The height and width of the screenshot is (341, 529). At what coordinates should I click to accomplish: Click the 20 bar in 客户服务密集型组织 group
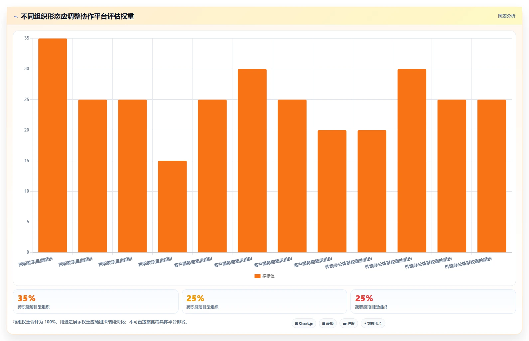click(x=332, y=191)
